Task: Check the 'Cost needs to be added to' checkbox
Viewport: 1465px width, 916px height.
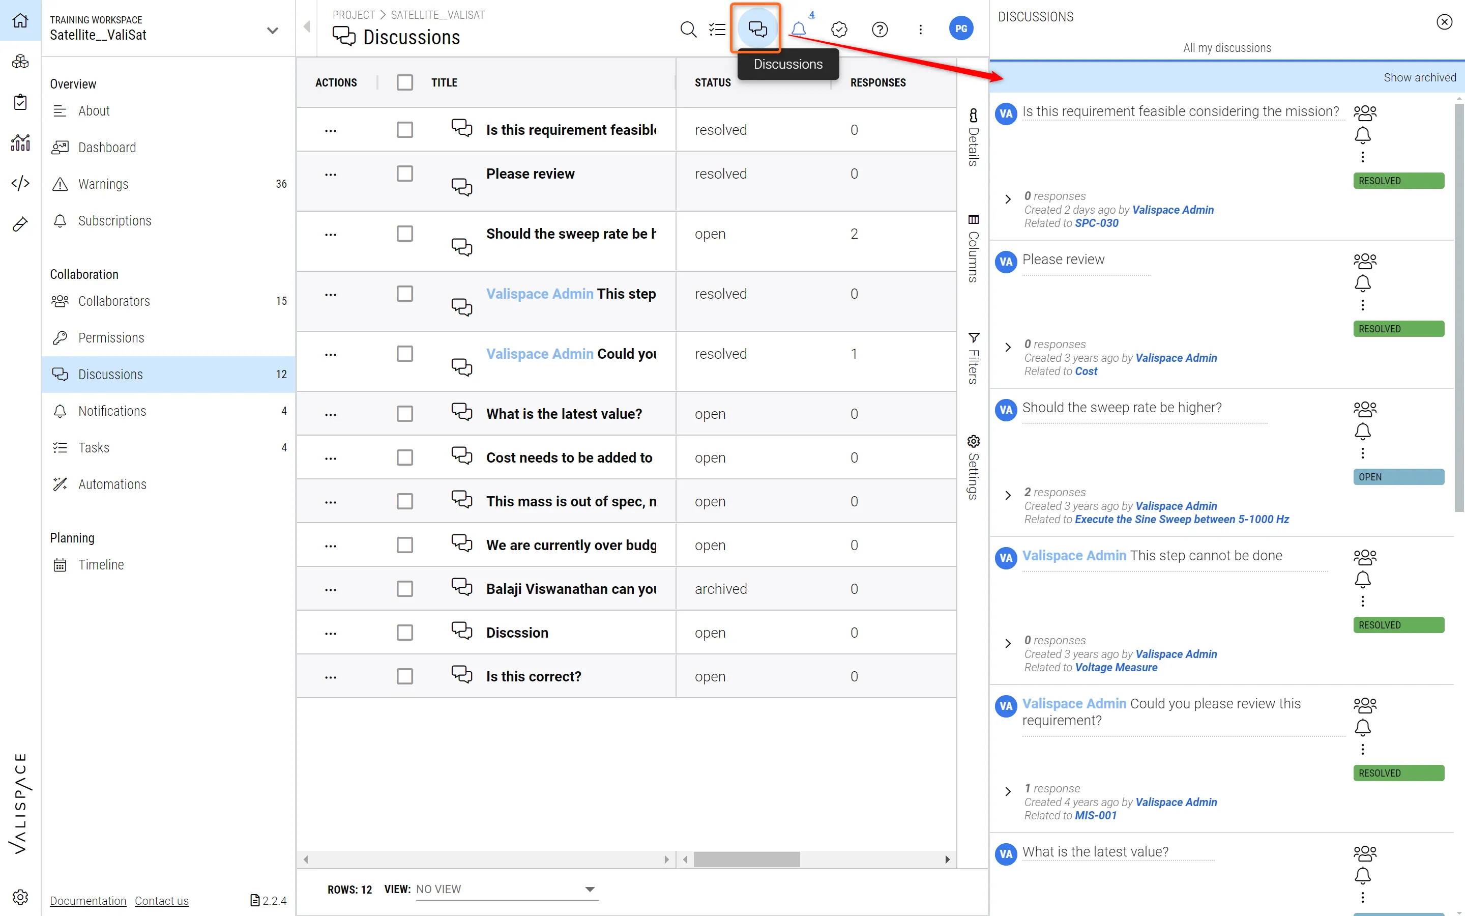Action: [x=405, y=457]
